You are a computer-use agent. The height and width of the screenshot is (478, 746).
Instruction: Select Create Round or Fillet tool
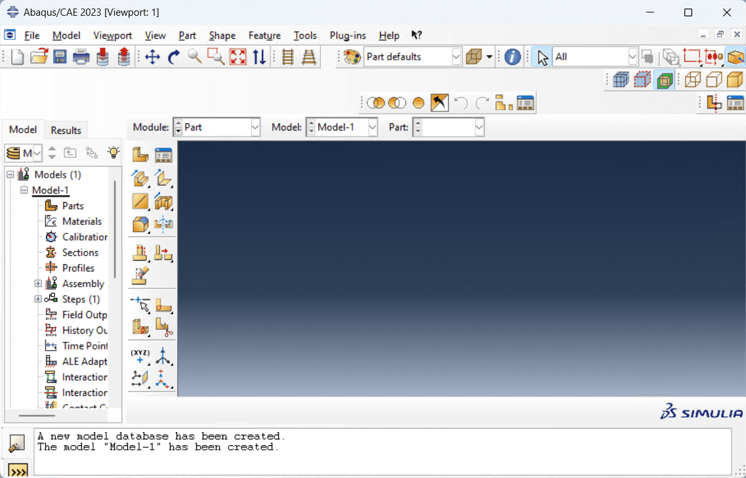point(140,224)
